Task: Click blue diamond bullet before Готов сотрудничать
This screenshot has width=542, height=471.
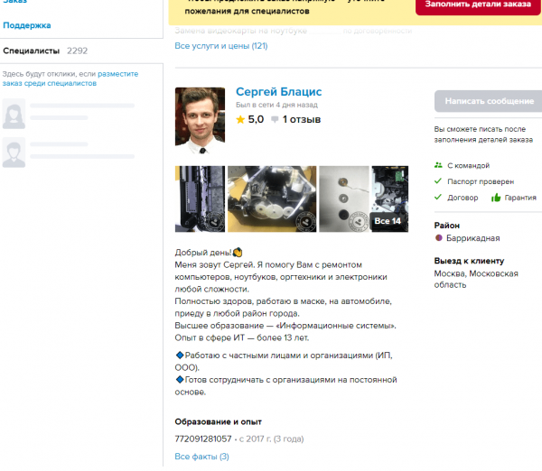Action: (180, 380)
